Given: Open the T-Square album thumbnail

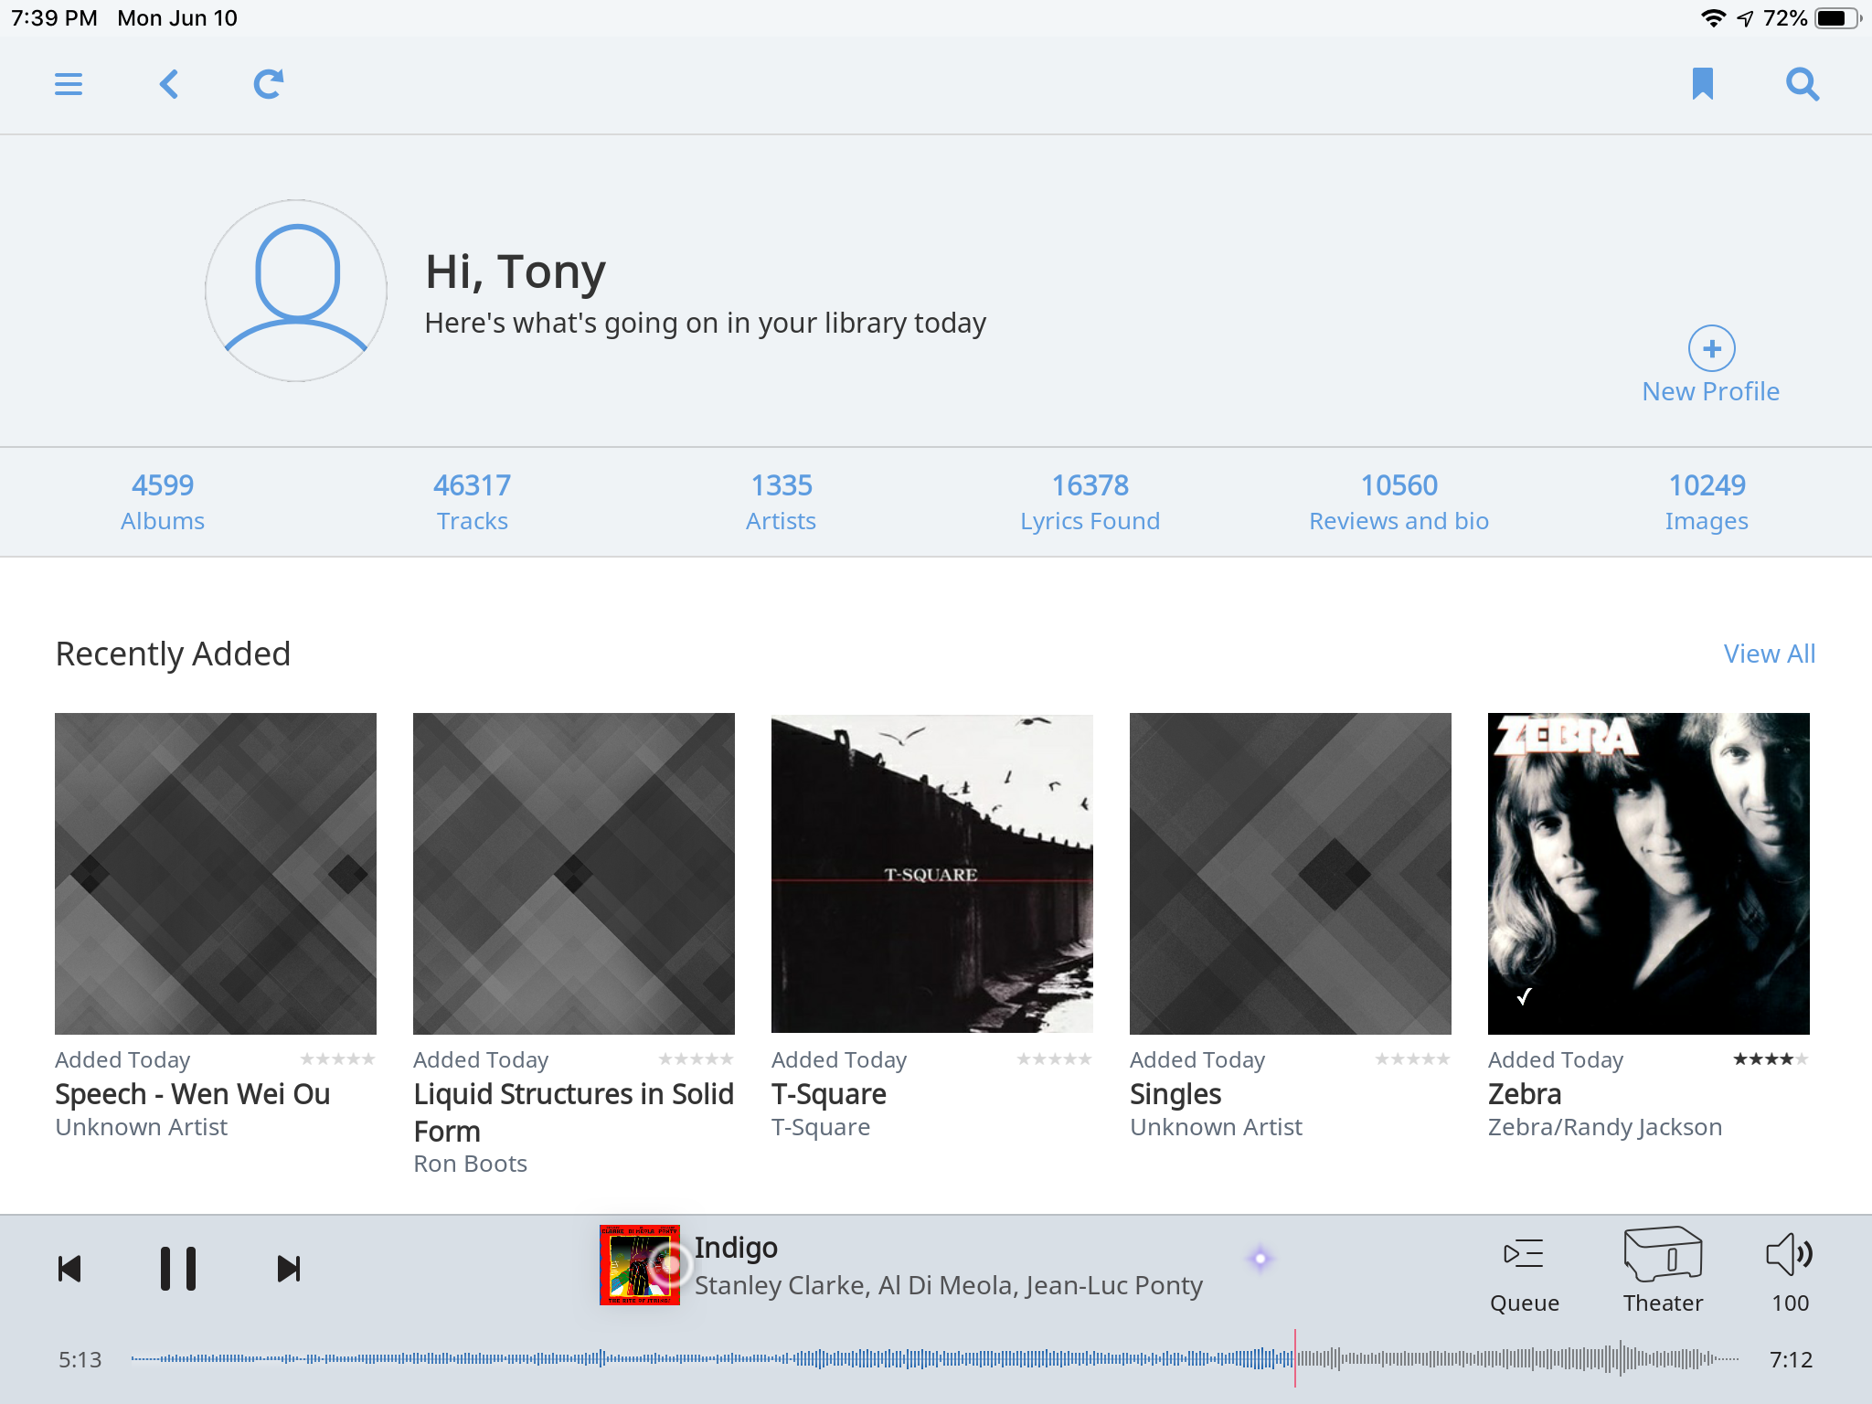Looking at the screenshot, I should [931, 873].
